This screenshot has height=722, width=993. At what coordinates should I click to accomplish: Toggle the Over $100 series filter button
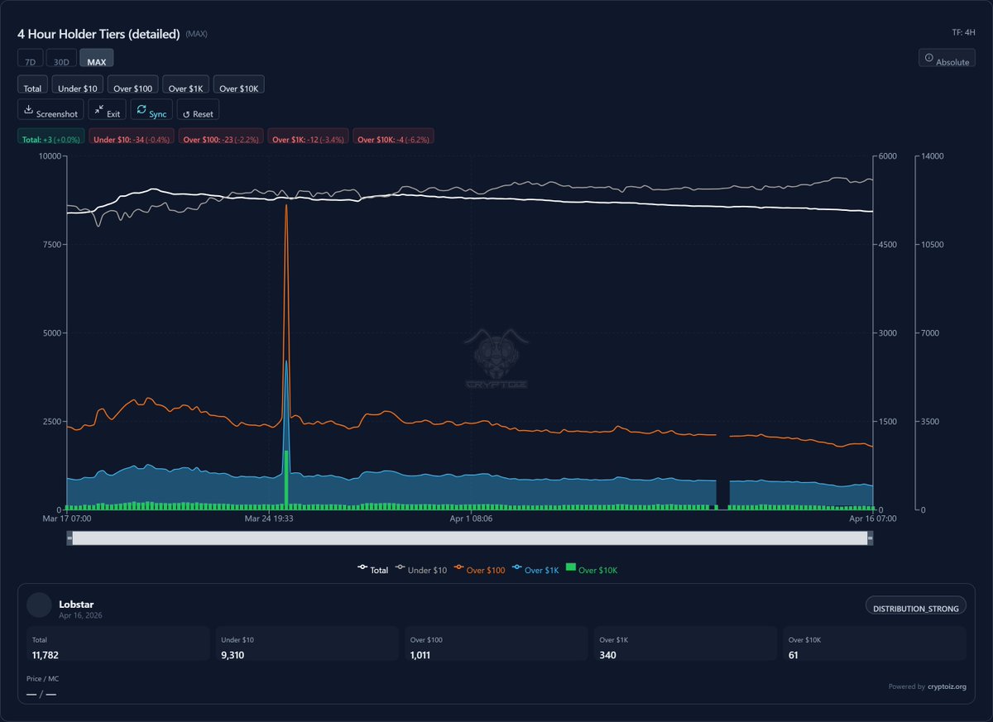pos(133,85)
